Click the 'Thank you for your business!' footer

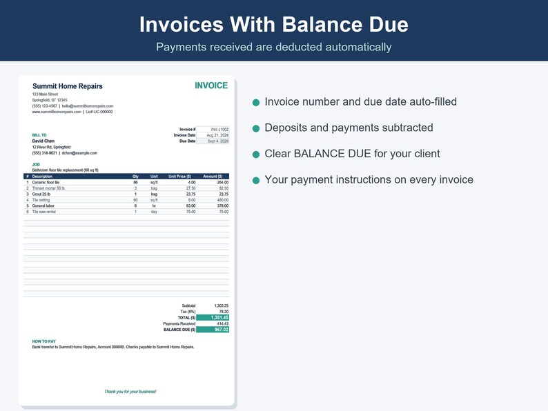(x=130, y=392)
